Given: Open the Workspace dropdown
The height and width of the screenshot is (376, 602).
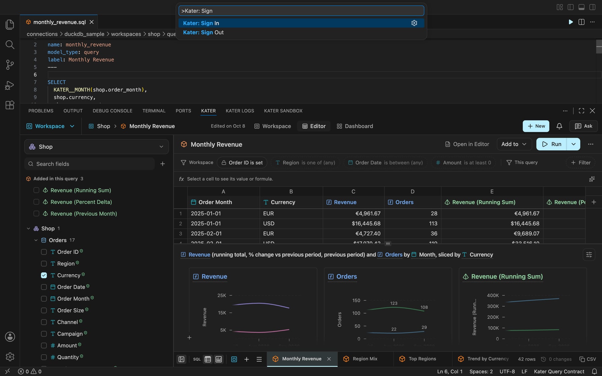Looking at the screenshot, I should 51,126.
